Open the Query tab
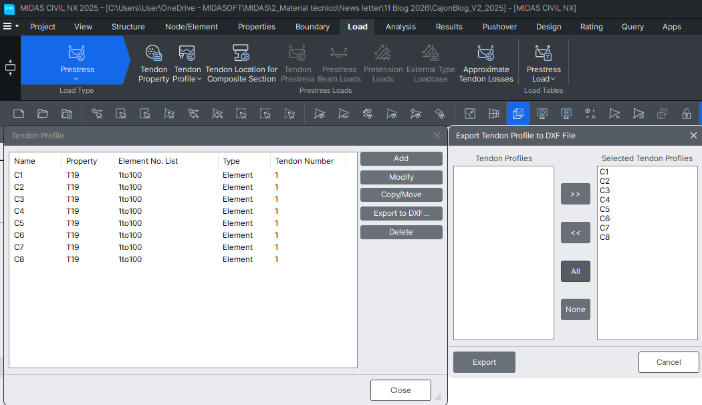Image resolution: width=702 pixels, height=405 pixels. coord(632,27)
